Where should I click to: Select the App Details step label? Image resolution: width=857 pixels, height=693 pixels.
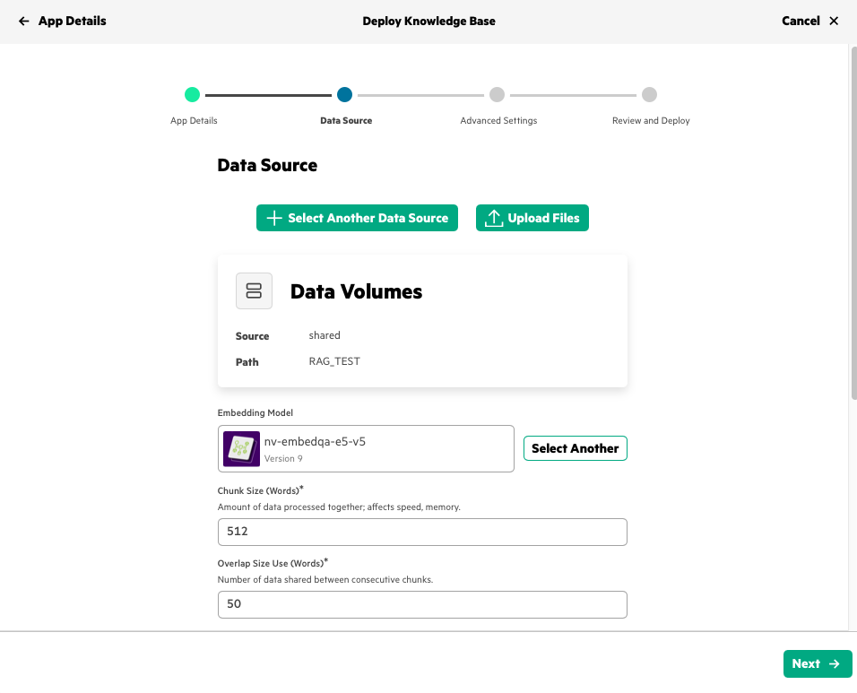point(194,121)
